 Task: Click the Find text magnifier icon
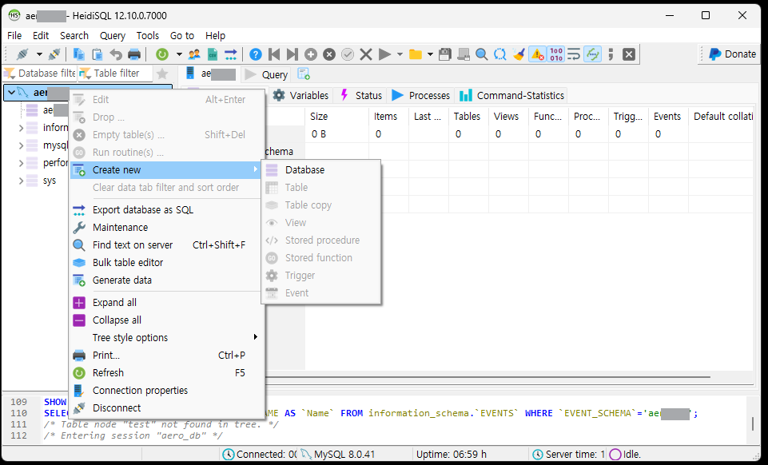click(481, 54)
